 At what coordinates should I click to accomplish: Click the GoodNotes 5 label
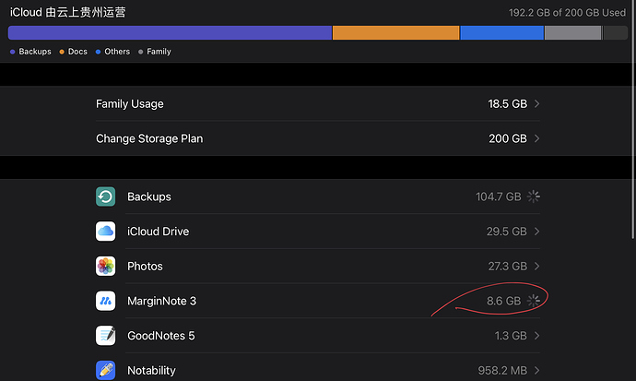coord(161,336)
